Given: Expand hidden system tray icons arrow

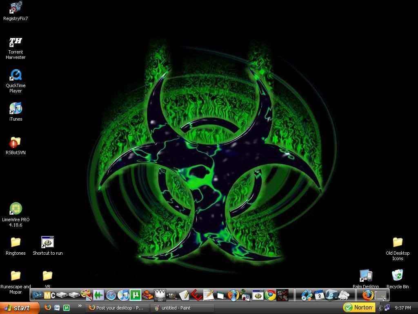Looking at the screenshot, I should coord(380,308).
